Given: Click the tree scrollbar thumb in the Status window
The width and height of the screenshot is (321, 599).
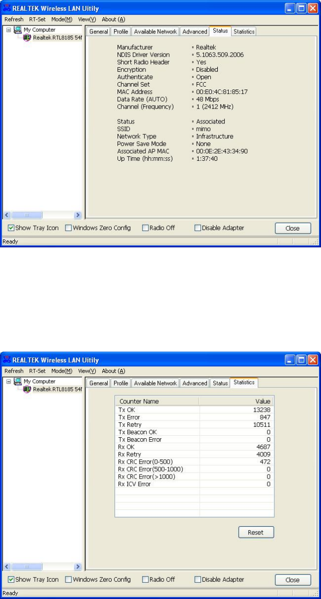Looking at the screenshot, I should (28, 215).
